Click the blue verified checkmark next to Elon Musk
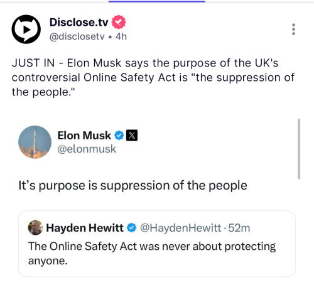This screenshot has width=314, height=290. [x=119, y=136]
